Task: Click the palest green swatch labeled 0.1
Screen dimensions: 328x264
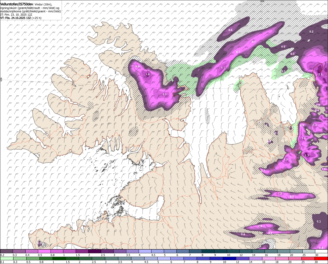Action: coord(6,259)
